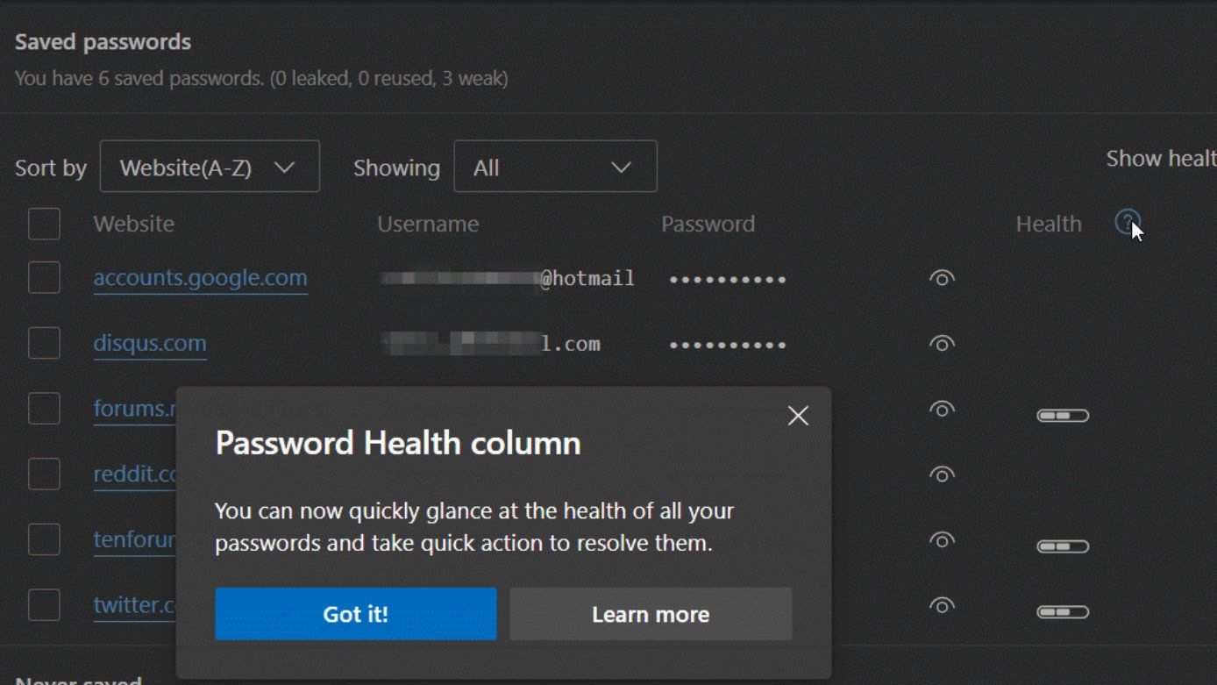Click the Saved passwords heading
Image resolution: width=1217 pixels, height=685 pixels.
tap(103, 41)
